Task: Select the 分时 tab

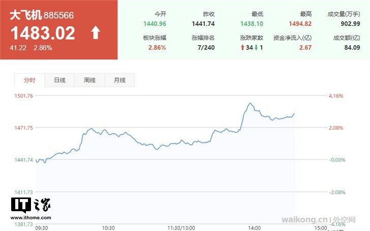Action: tap(29, 80)
